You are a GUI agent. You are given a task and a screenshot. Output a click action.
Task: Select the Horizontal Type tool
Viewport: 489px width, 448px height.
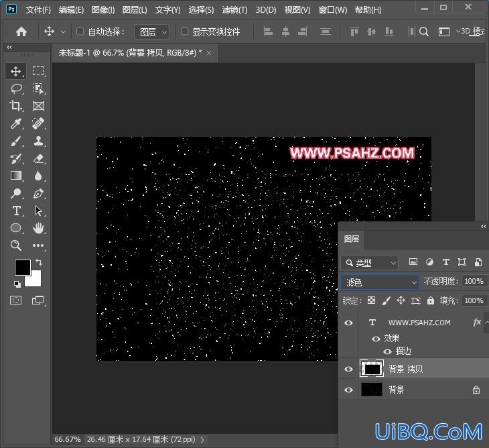[x=16, y=211]
